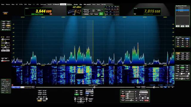Adjust the Mic gain slider
Viewport: 191px width, 107px height.
pyautogui.click(x=130, y=92)
